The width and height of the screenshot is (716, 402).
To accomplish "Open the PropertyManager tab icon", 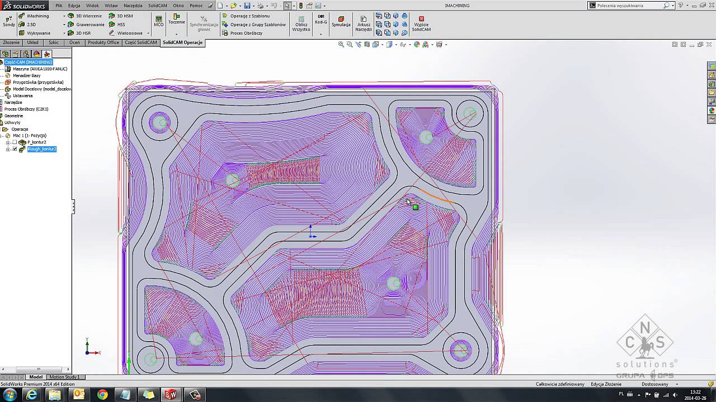I will pyautogui.click(x=16, y=54).
